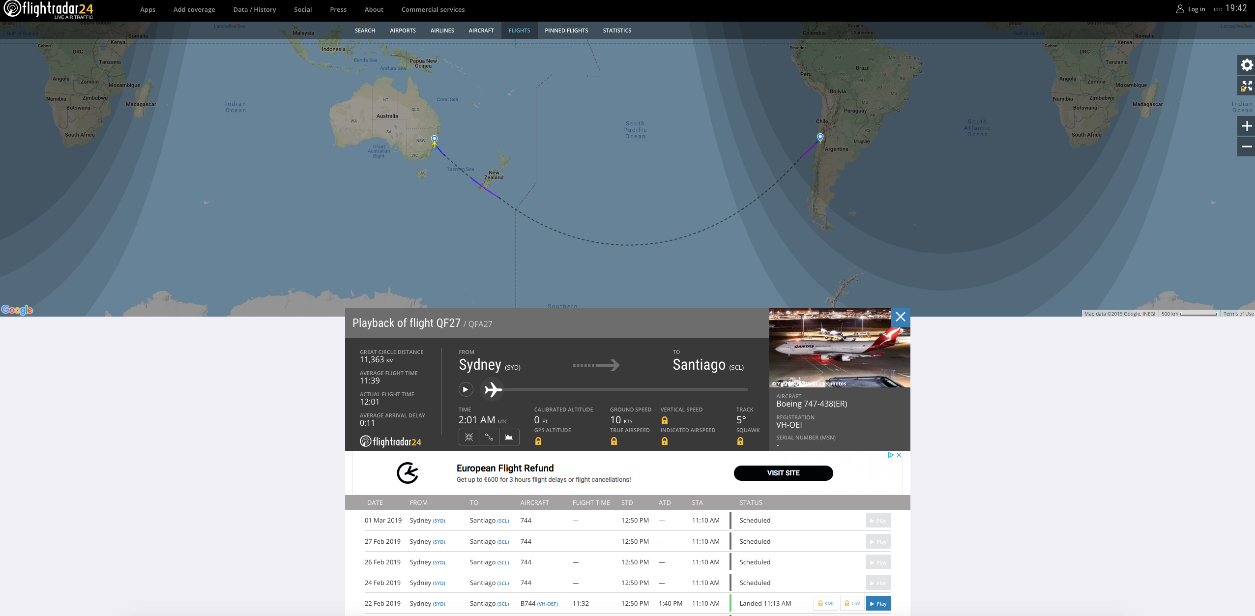Click the locked GPS Altitude icon
Screen dimensions: 1255x616
[x=538, y=441]
